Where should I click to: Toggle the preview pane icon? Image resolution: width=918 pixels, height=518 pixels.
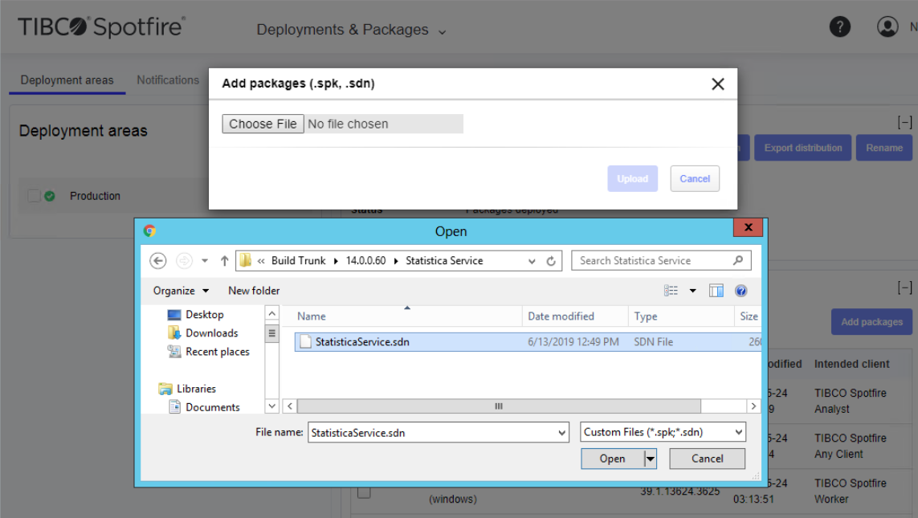pyautogui.click(x=716, y=291)
